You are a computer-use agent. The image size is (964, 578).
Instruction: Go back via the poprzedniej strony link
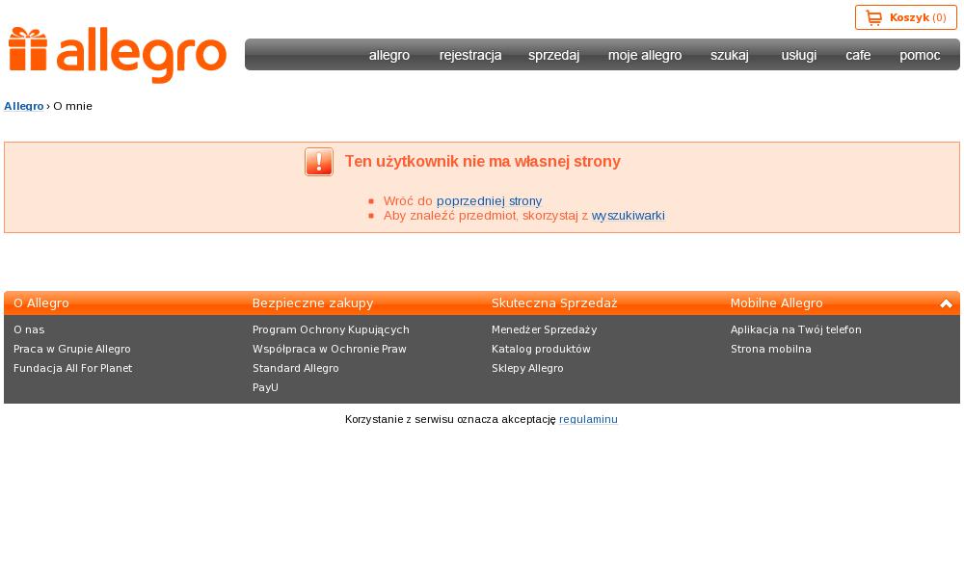[489, 201]
